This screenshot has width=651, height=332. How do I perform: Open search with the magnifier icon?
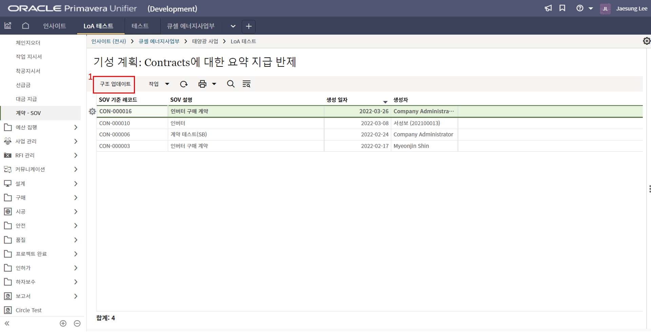pyautogui.click(x=231, y=84)
